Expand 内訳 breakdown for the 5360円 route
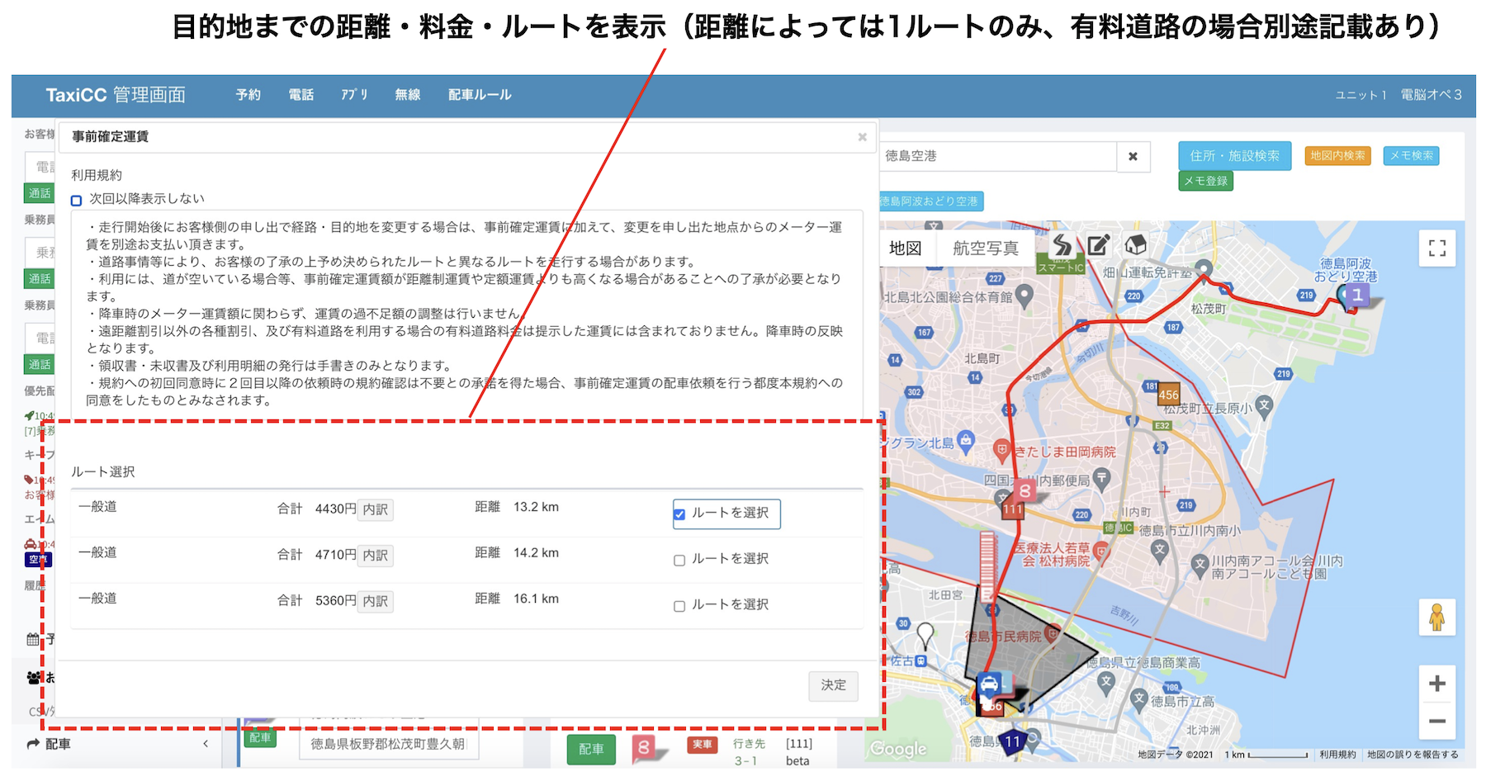The image size is (1486, 781). (x=376, y=601)
